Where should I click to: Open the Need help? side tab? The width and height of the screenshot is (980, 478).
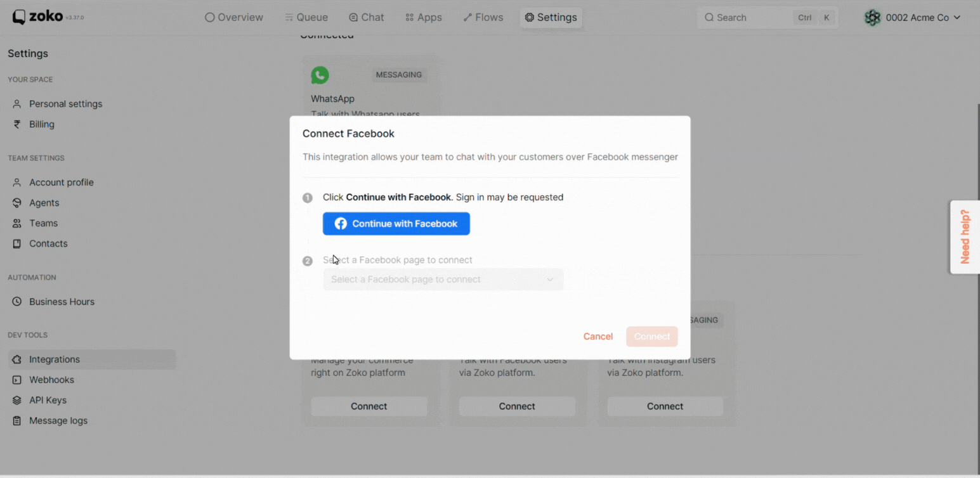[965, 237]
